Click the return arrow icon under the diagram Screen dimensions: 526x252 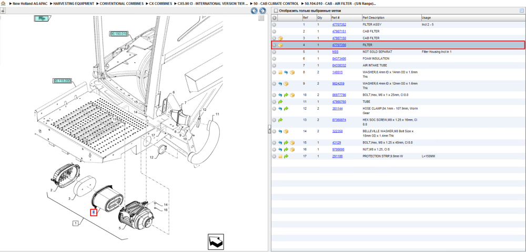(215, 241)
